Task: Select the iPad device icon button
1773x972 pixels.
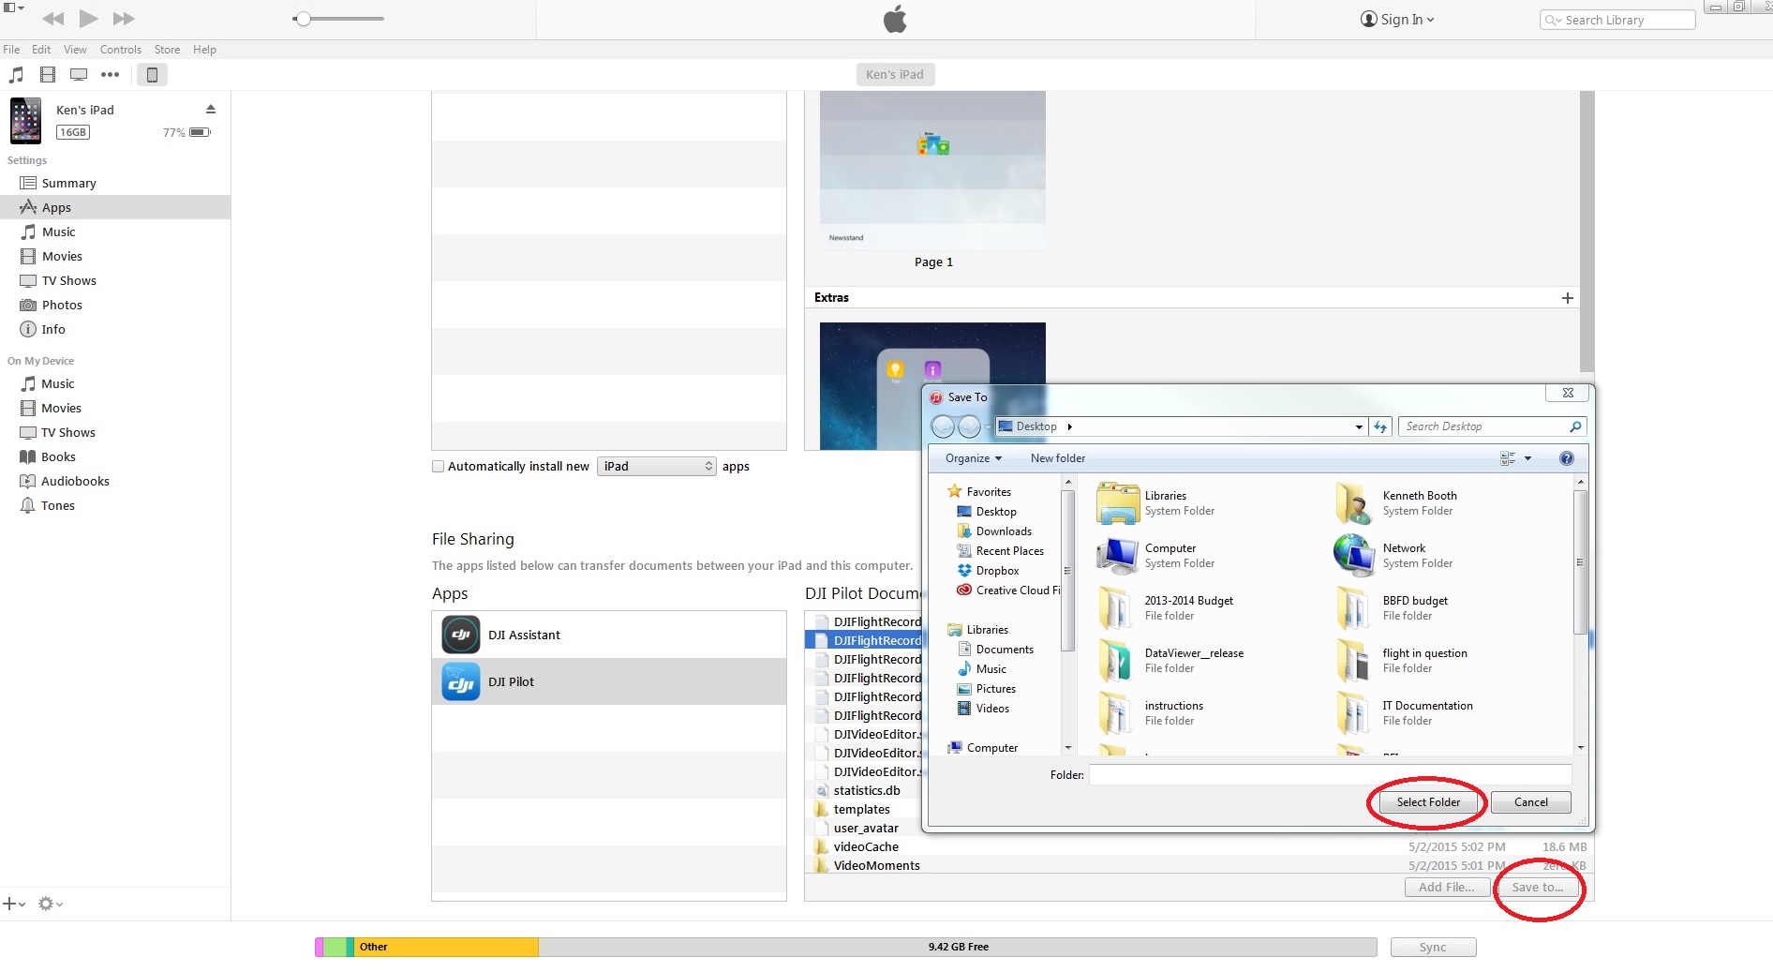Action: pyautogui.click(x=152, y=74)
